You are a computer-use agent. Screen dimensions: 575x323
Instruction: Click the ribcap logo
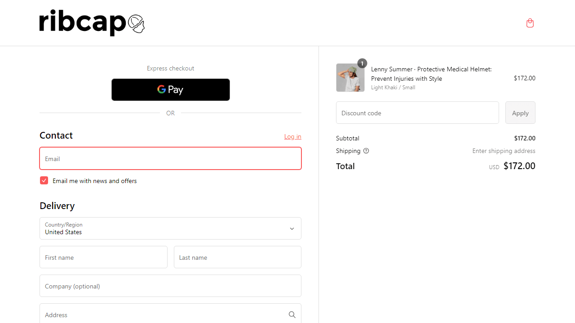coord(92,23)
